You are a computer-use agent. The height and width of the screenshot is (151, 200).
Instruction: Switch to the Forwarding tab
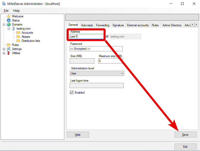[103, 25]
